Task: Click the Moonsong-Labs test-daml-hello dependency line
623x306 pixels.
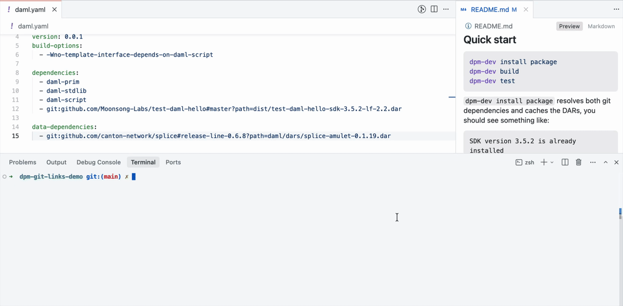Action: (221, 109)
